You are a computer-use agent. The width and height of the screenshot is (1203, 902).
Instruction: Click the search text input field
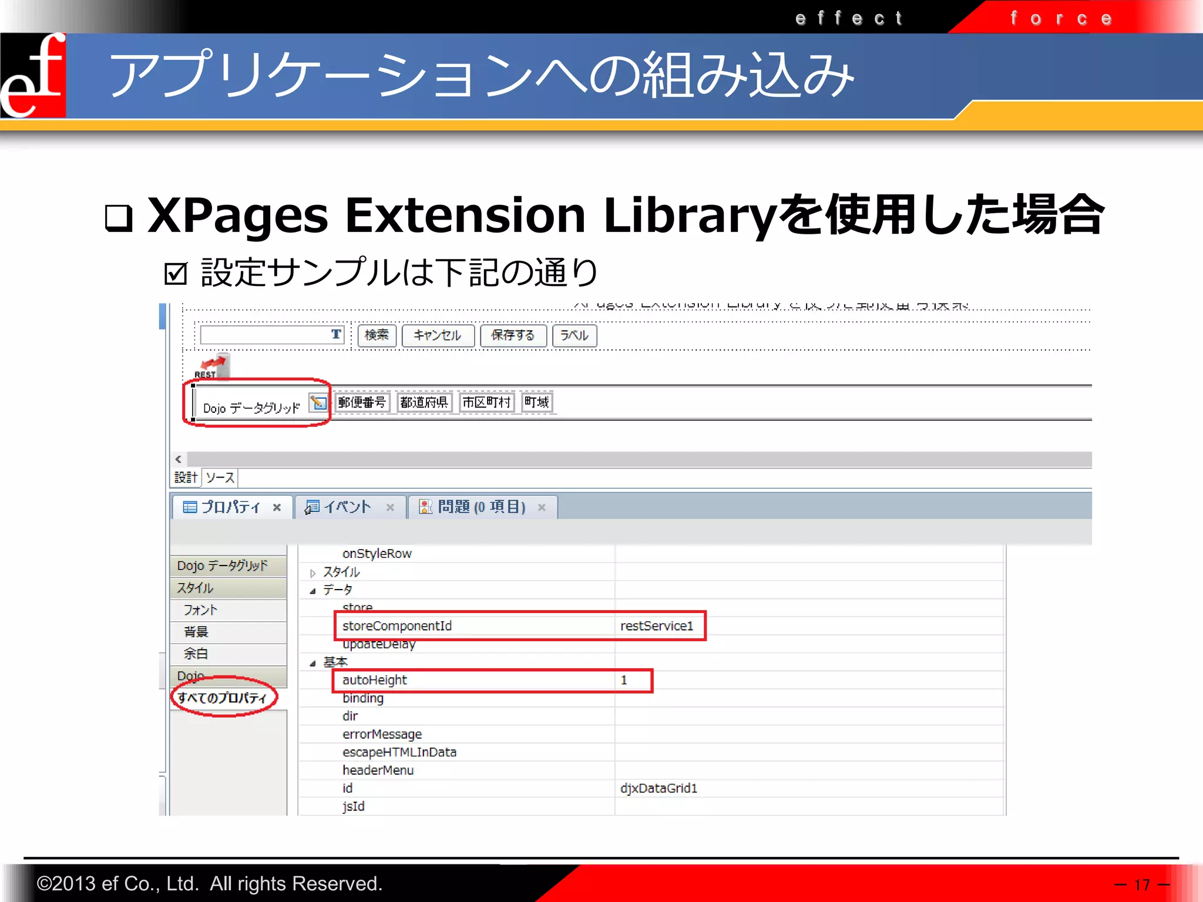tap(272, 335)
